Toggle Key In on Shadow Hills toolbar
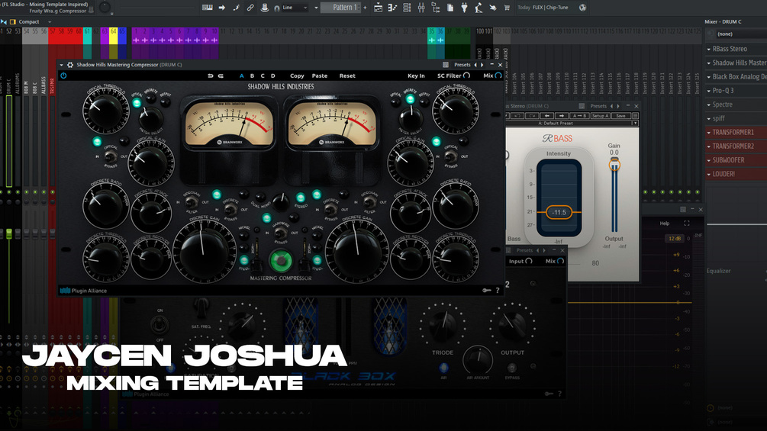Screen dimensions: 767x431 tap(416, 76)
